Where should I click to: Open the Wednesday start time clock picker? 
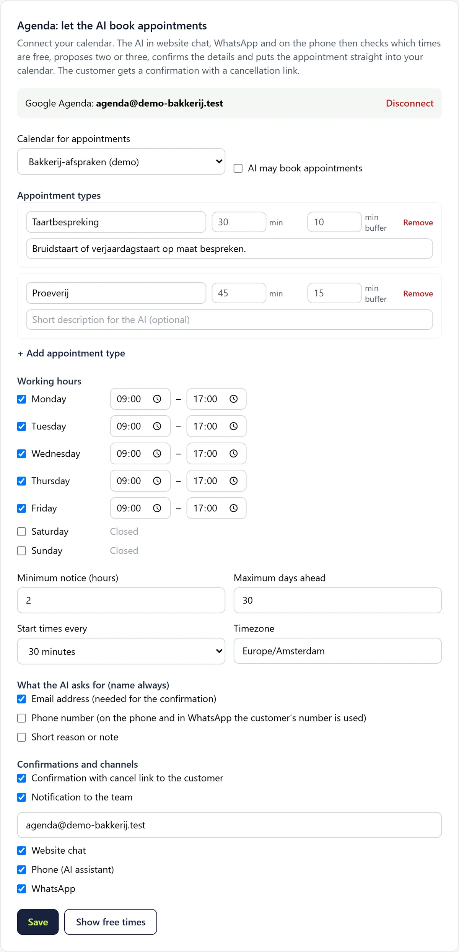tap(157, 454)
